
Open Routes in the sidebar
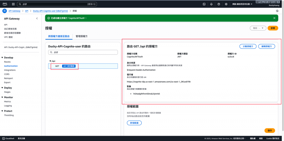click(x=7, y=62)
